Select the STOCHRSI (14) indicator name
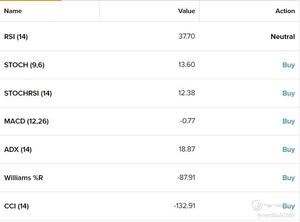The width and height of the screenshot is (300, 222). pos(28,93)
